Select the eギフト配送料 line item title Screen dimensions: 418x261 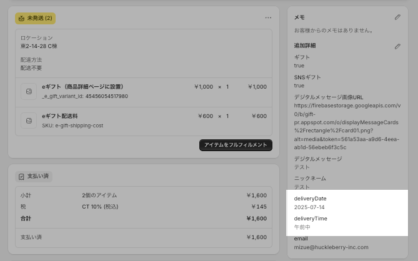[60, 116]
